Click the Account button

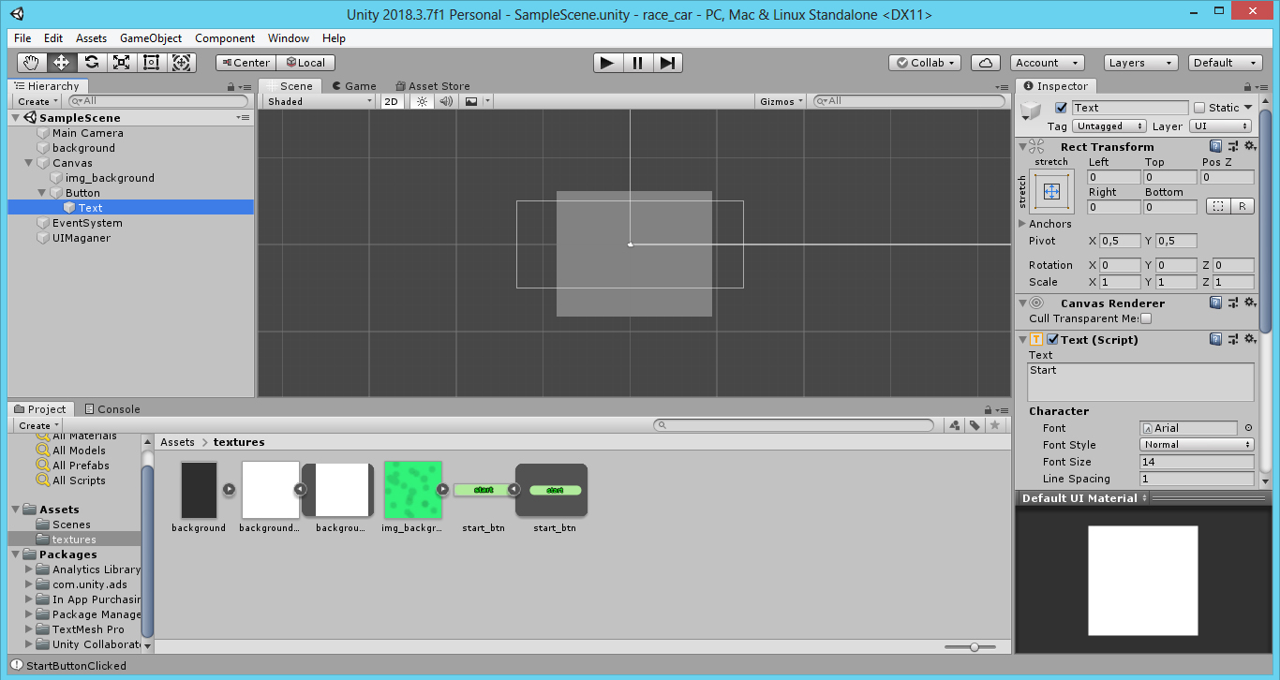click(1048, 63)
